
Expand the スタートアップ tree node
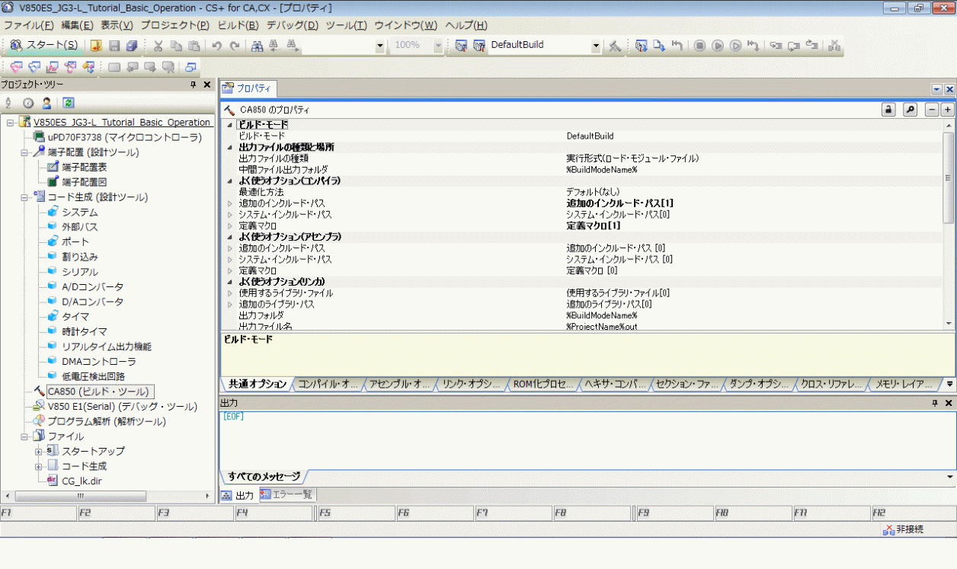(x=37, y=451)
